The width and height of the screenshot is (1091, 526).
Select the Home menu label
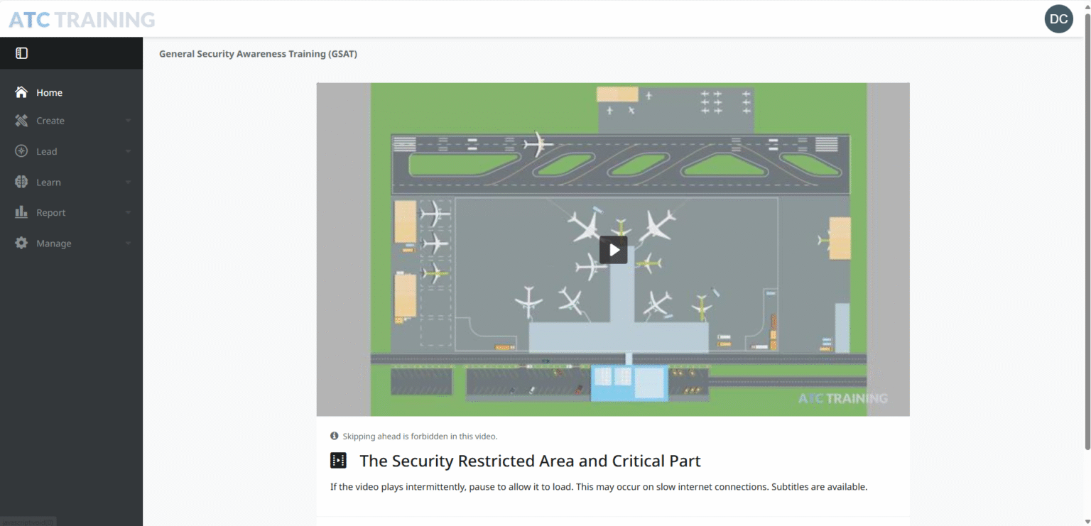(x=49, y=92)
